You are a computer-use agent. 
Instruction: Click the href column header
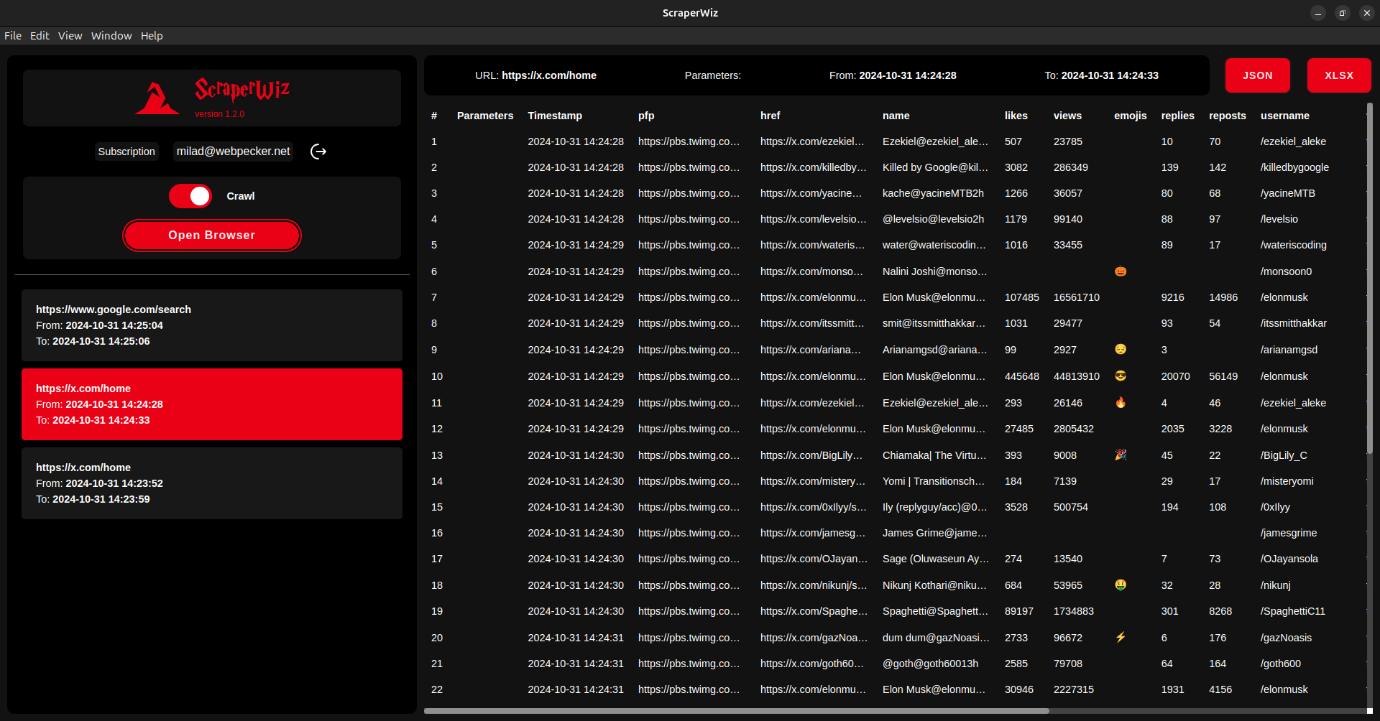[x=770, y=116]
